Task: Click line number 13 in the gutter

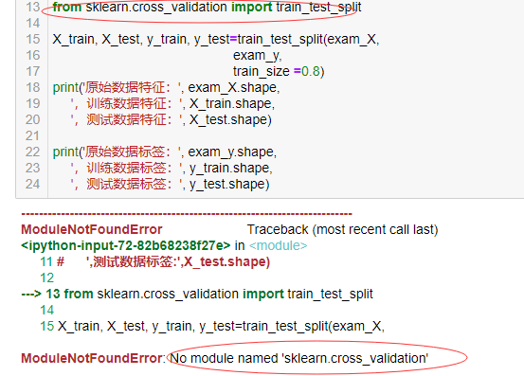Action: click(33, 7)
